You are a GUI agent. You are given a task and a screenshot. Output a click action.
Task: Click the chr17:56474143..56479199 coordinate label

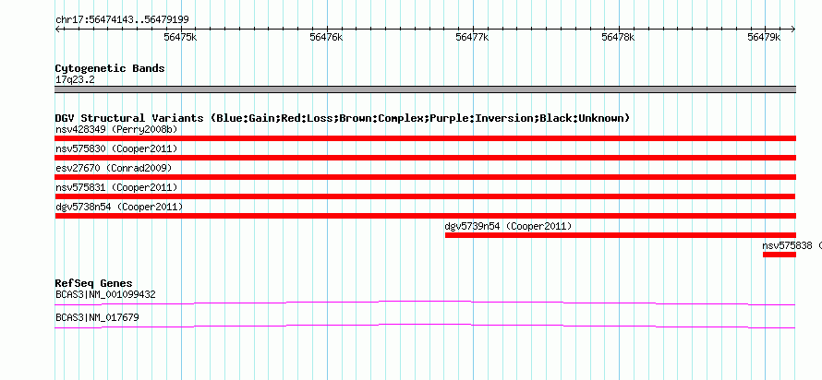(122, 20)
